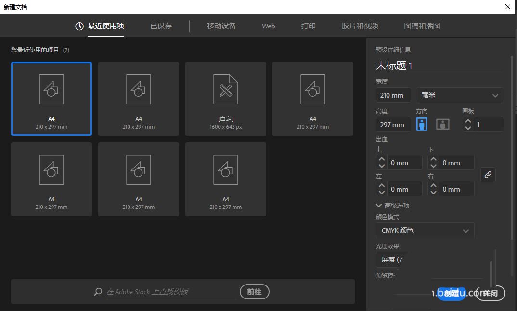Switch to the 移动设备 tab

tap(221, 26)
